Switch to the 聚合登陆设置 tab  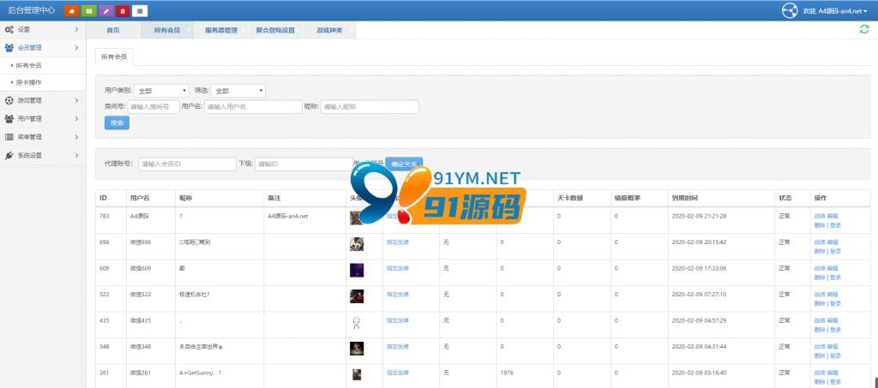coord(275,31)
